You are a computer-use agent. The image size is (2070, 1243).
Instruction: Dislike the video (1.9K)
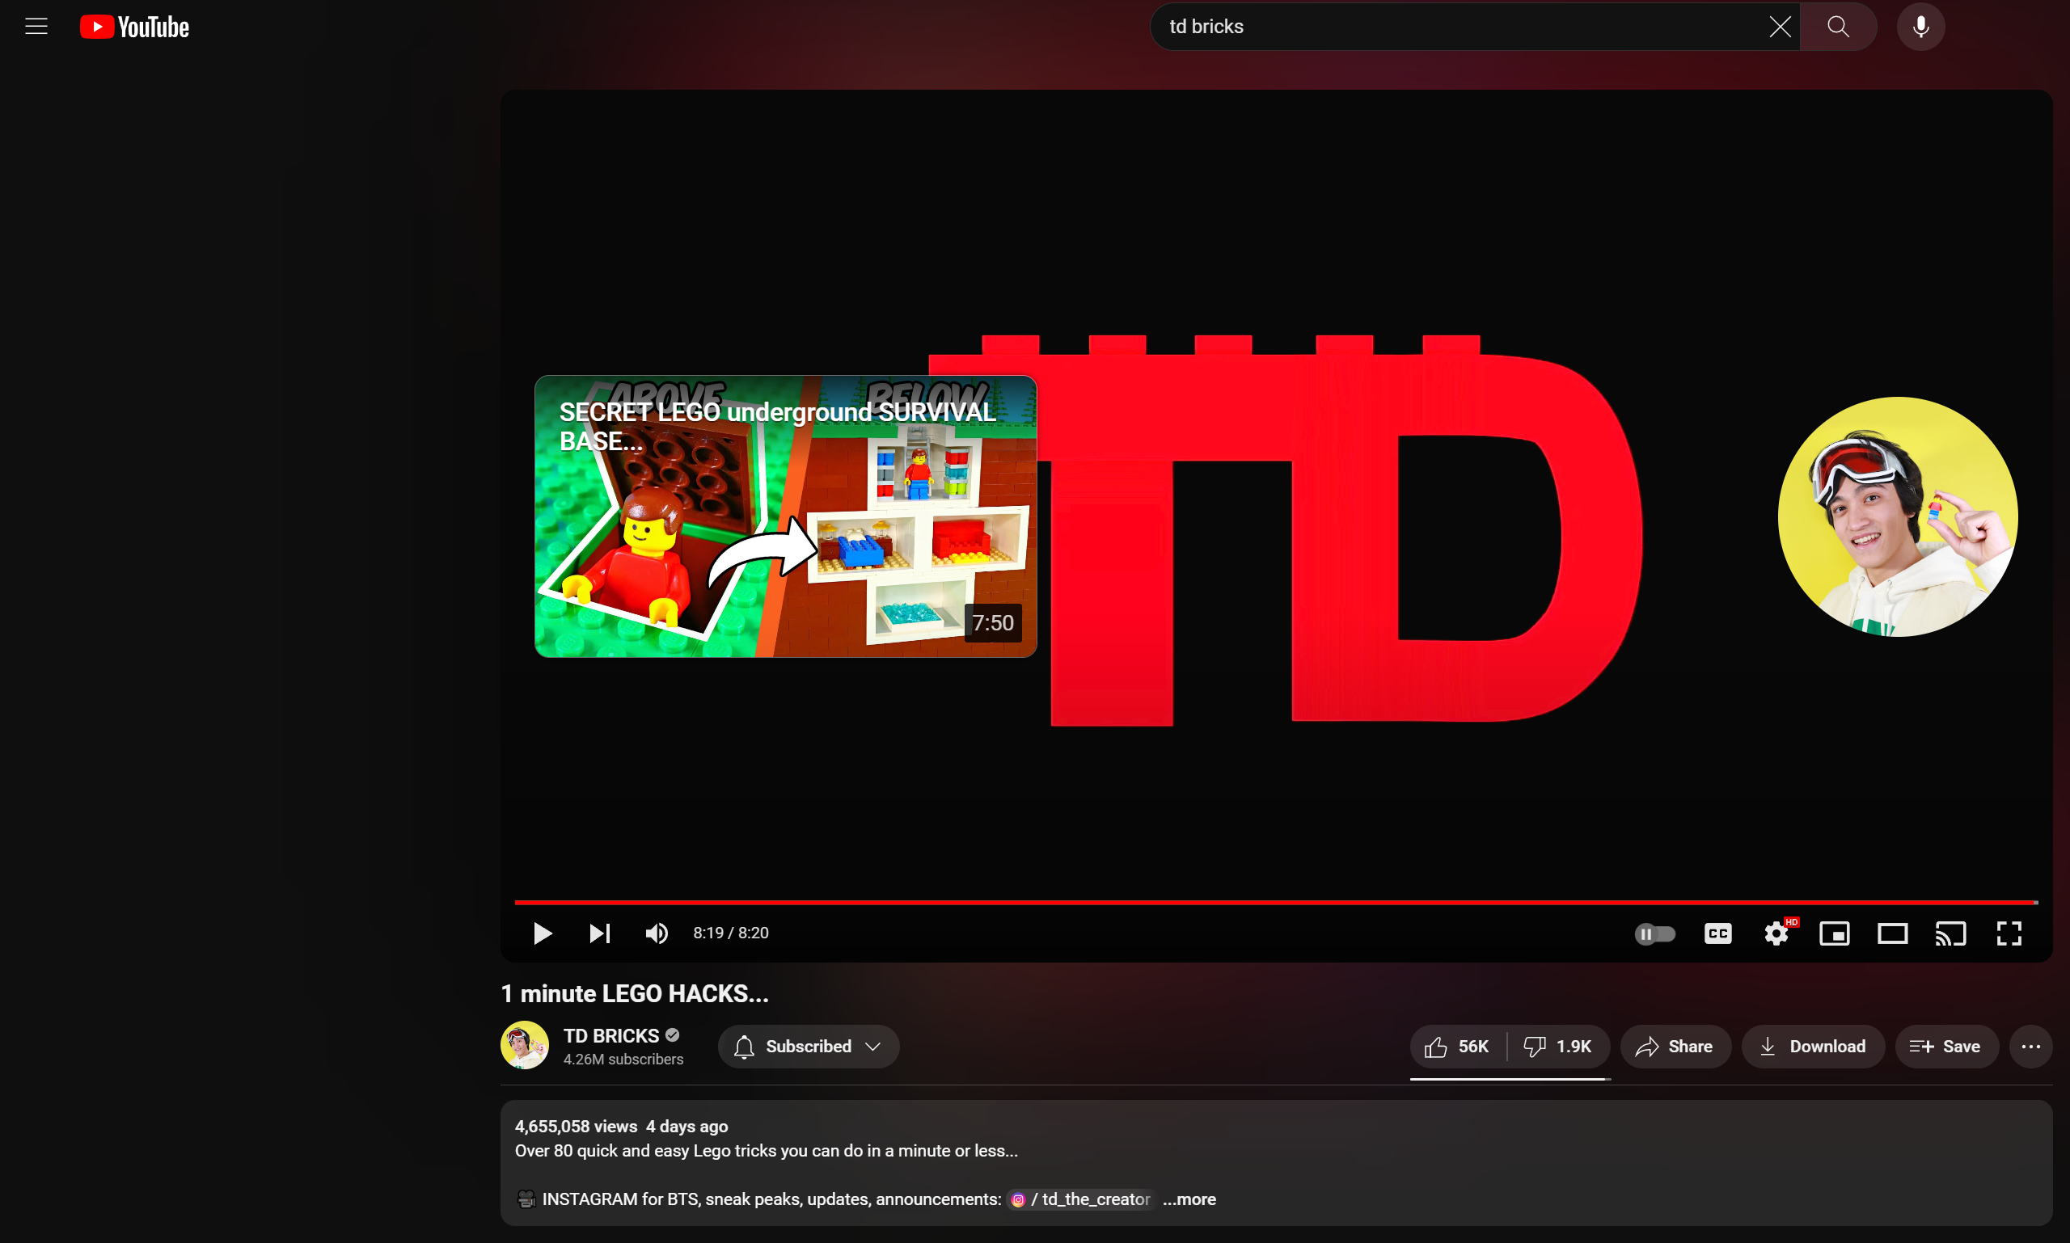[x=1558, y=1046]
